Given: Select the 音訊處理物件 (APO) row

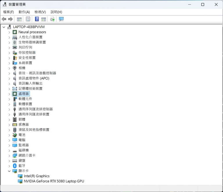Looking at the screenshot, I should coord(34,78).
